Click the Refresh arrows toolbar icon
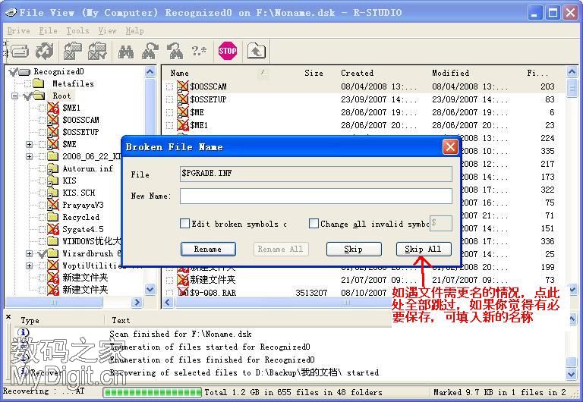This screenshot has width=583, height=402. pos(45,51)
